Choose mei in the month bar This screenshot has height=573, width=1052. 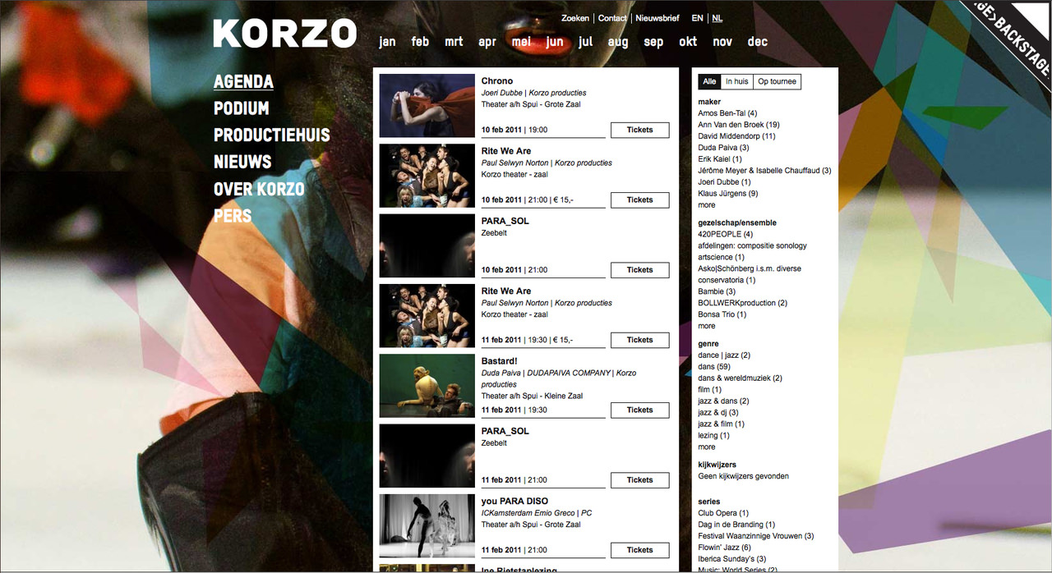coord(521,42)
